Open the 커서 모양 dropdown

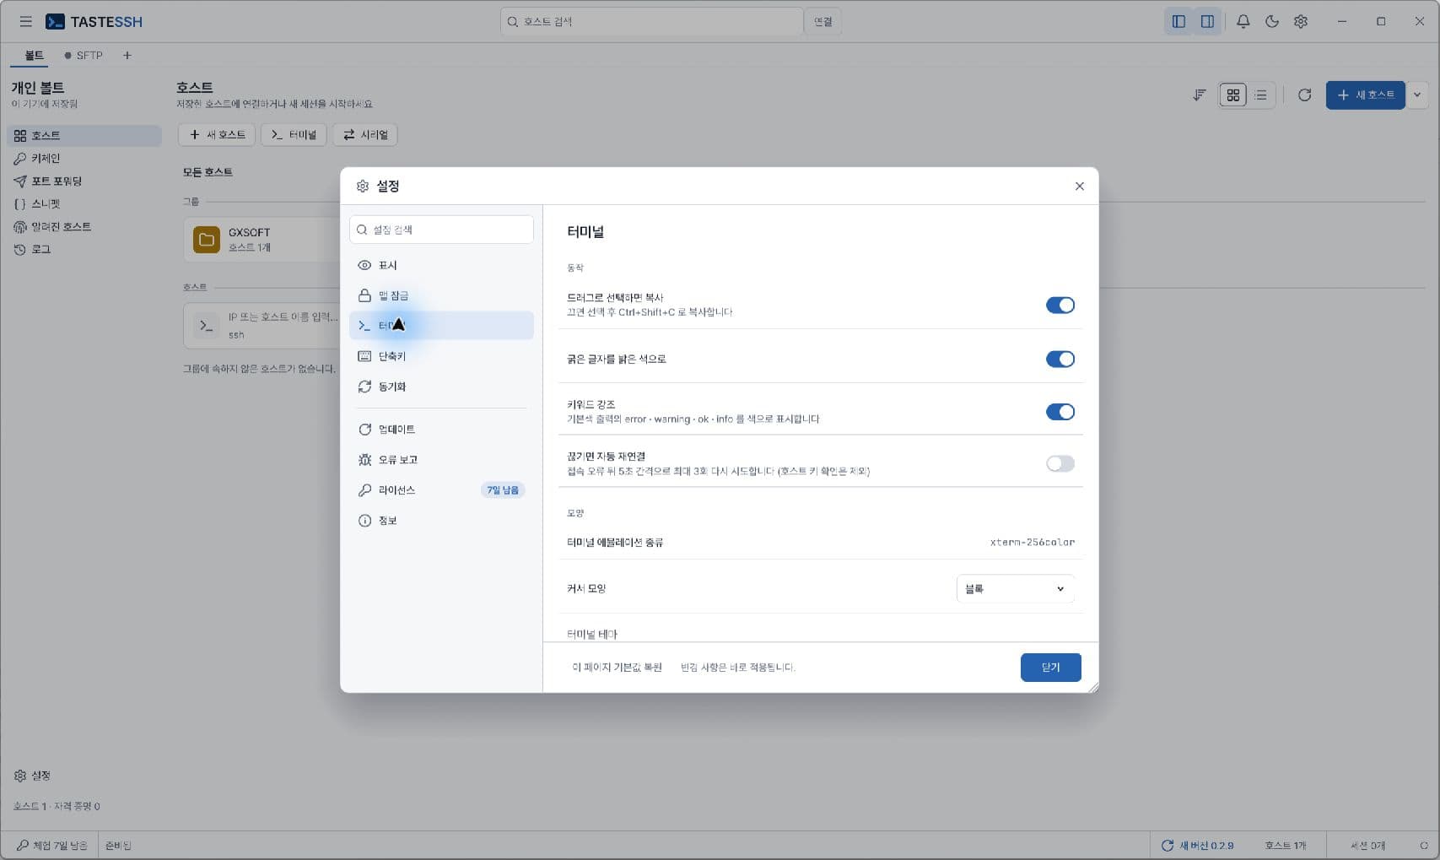pos(1015,588)
